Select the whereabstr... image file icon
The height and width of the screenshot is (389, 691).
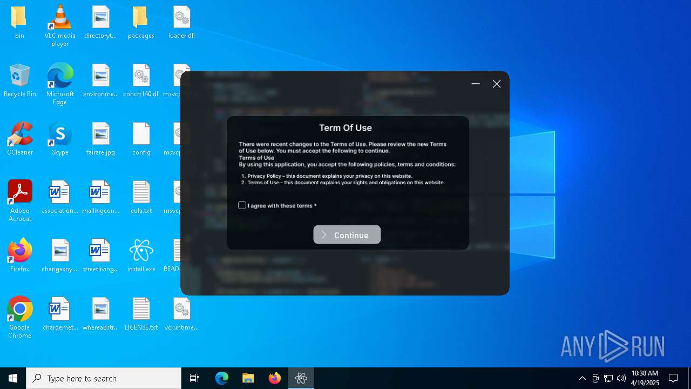(100, 314)
